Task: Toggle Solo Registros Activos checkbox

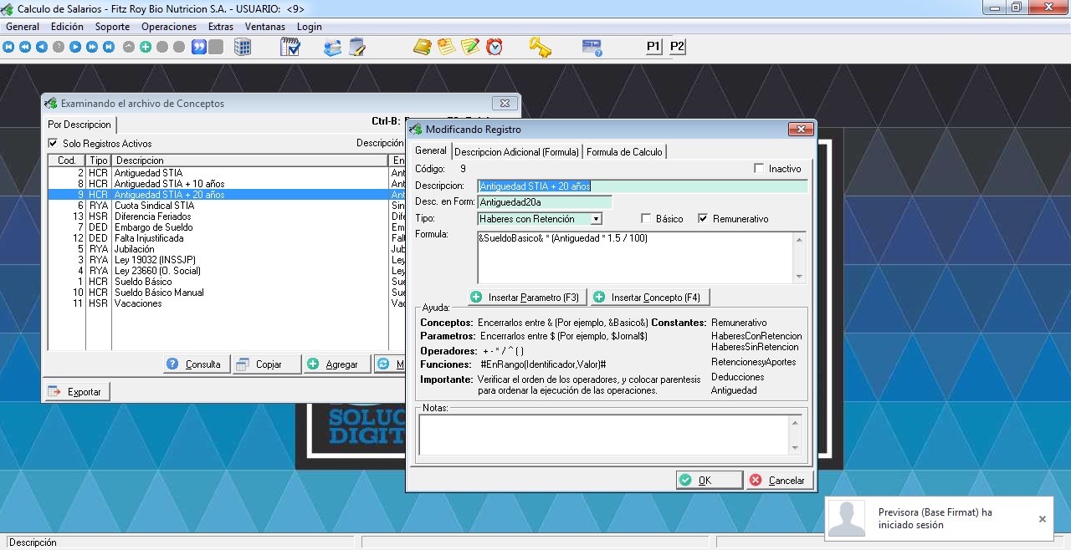Action: point(54,144)
